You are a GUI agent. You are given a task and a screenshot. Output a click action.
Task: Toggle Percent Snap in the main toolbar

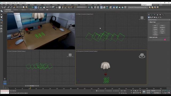click(x=69, y=7)
